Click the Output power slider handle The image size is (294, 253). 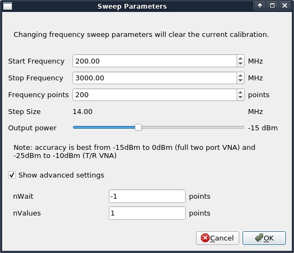click(138, 128)
